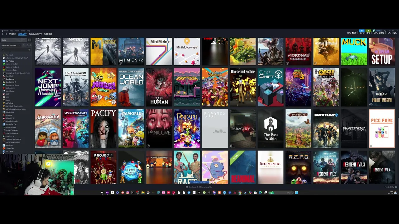The image size is (399, 224).
Task: Switch to STORE tab
Action: pos(12,34)
